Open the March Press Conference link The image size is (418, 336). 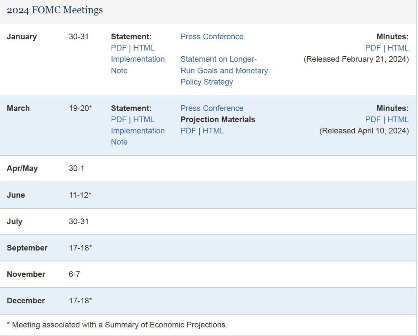pos(212,108)
